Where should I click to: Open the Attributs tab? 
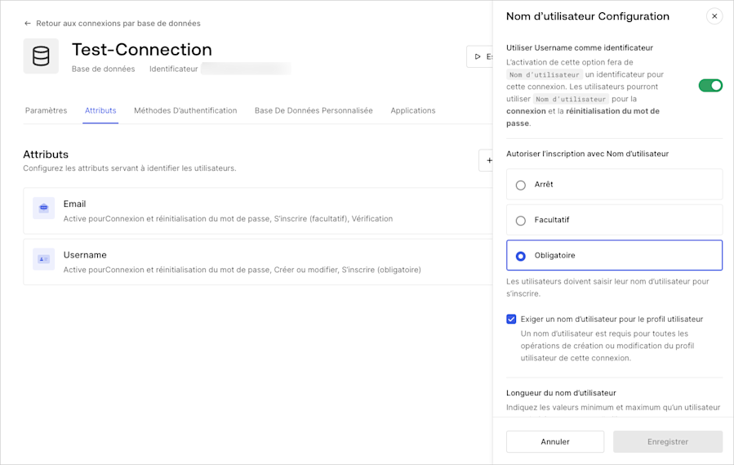tap(100, 110)
